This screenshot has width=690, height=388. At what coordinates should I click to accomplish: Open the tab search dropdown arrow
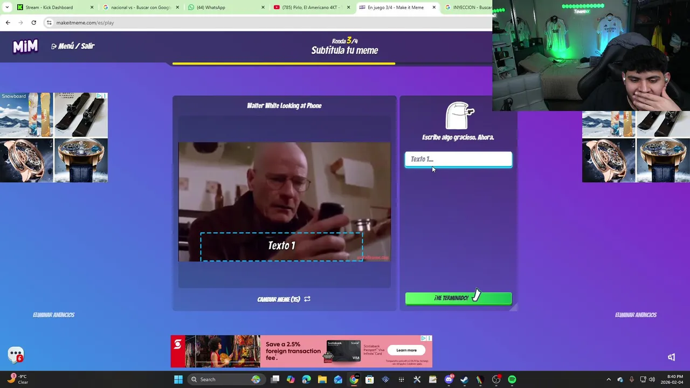point(6,8)
